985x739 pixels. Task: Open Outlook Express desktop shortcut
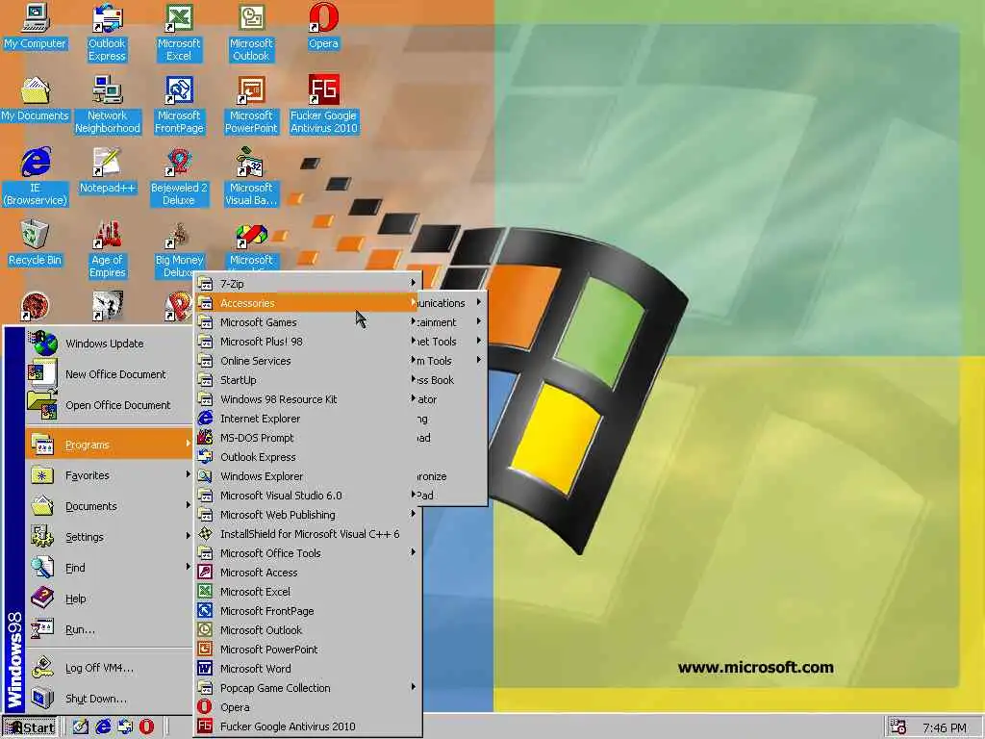point(107,33)
